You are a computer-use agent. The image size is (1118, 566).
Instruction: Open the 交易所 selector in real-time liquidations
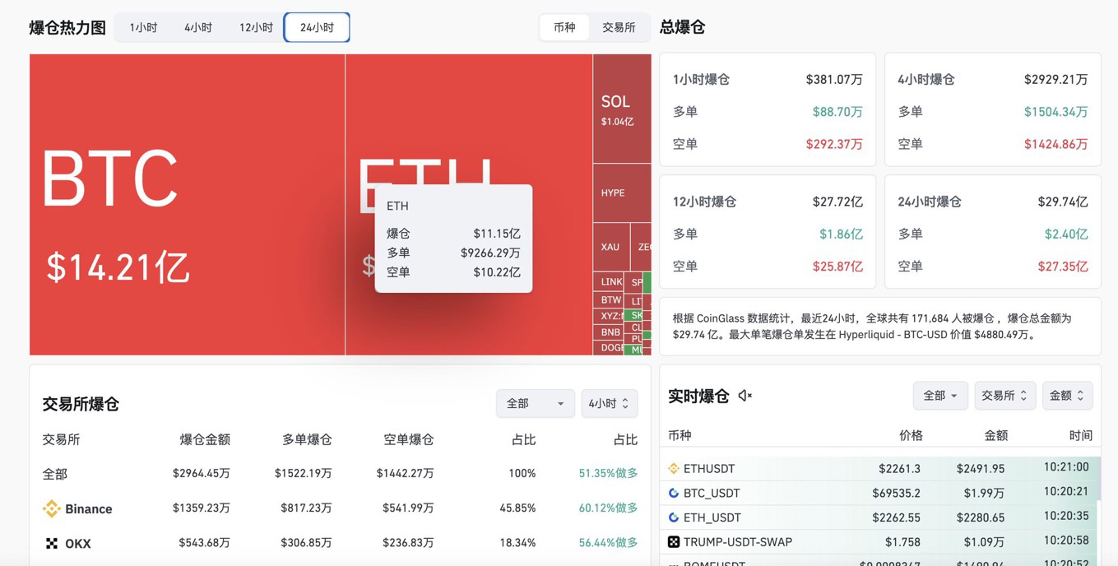(1004, 396)
